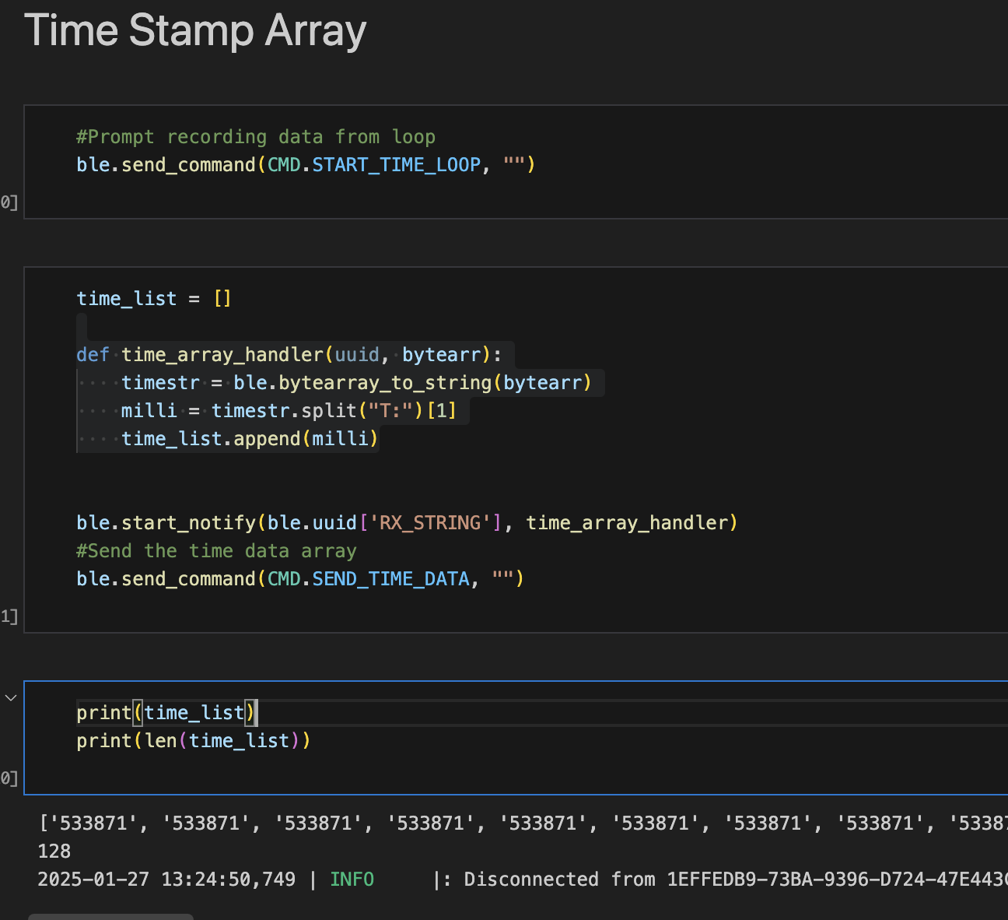This screenshot has width=1008, height=920.
Task: Click inside the print(time_list) line
Action: pos(166,712)
